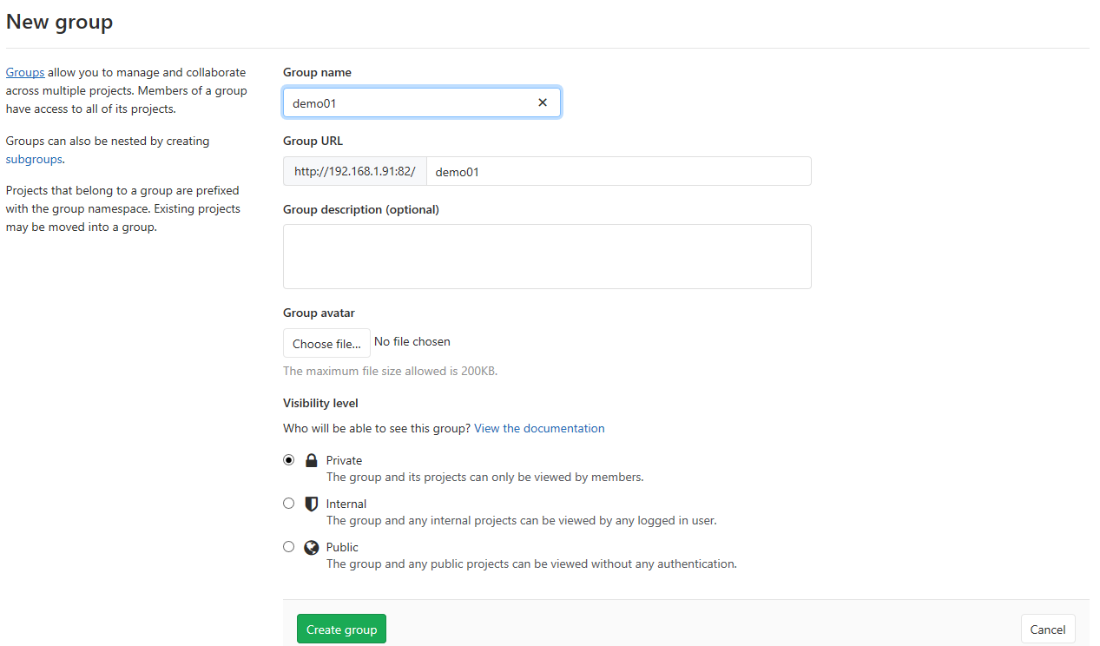Screen dimensions: 1100x646
Task: Click the 'Group URL' field label
Action: (313, 141)
